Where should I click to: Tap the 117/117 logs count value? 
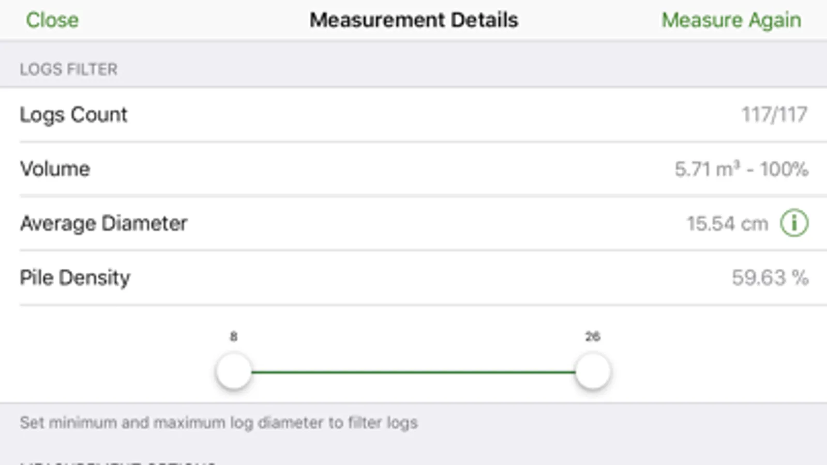[x=774, y=115]
